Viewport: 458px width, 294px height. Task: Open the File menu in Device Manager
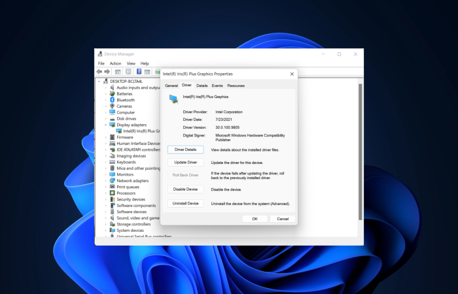click(x=101, y=63)
